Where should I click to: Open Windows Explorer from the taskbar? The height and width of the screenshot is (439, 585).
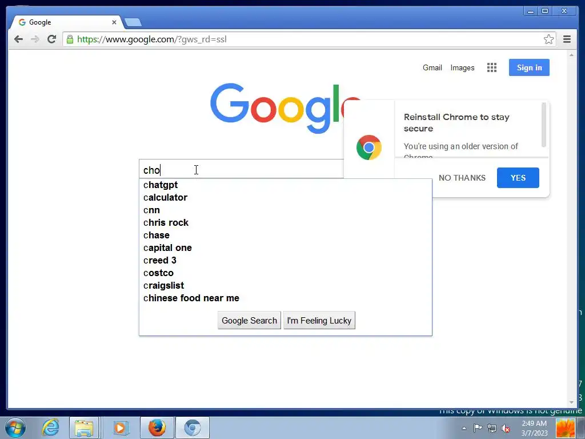pyautogui.click(x=84, y=428)
